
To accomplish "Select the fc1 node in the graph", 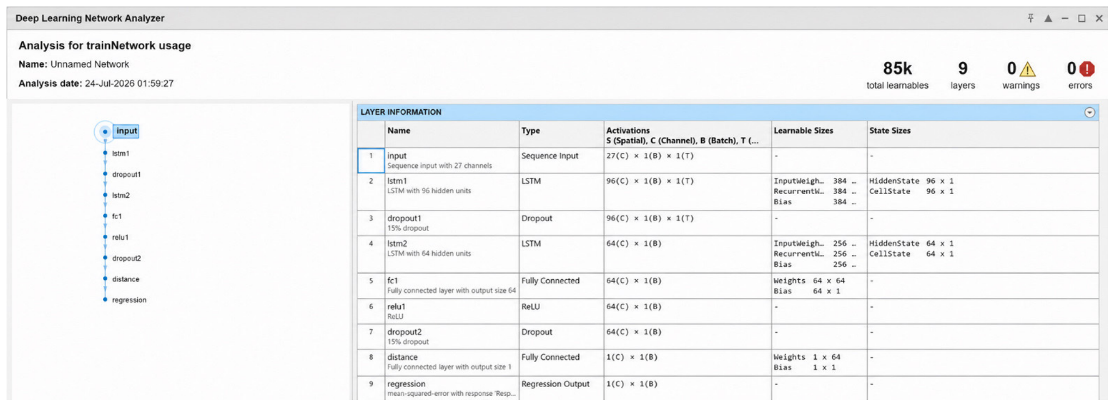I will (117, 216).
